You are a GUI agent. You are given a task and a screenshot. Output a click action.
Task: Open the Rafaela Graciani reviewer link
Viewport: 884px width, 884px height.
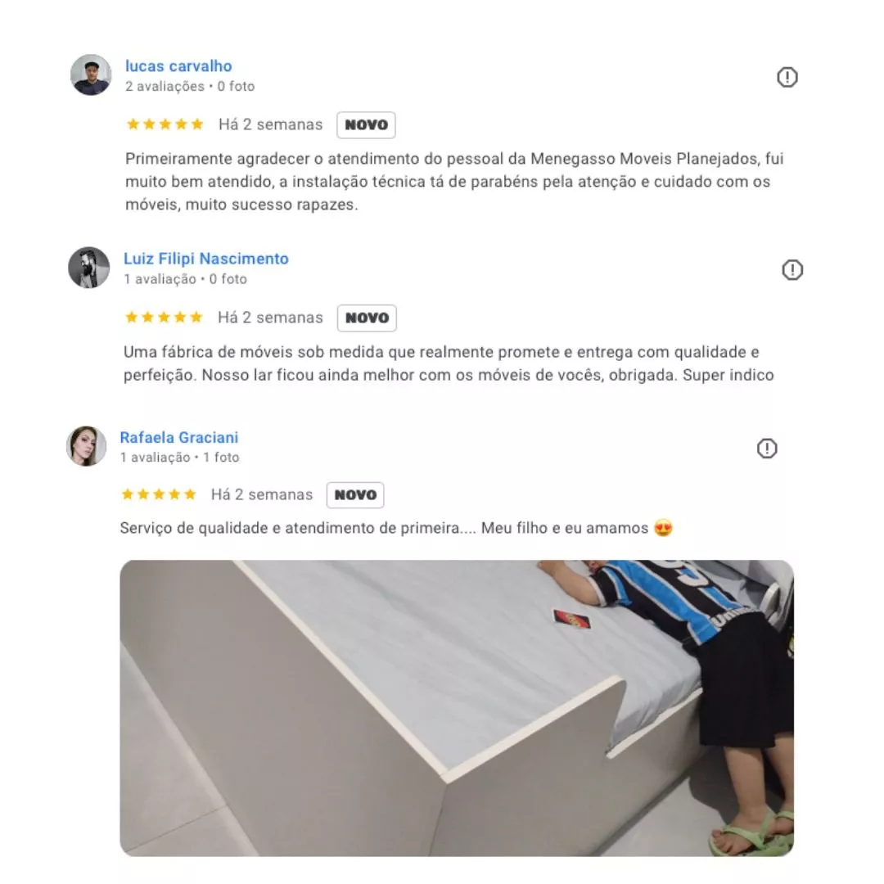[179, 437]
